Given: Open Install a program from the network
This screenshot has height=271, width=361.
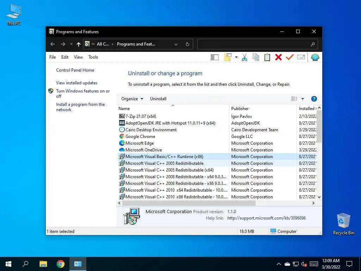Looking at the screenshot, I should [80, 107].
